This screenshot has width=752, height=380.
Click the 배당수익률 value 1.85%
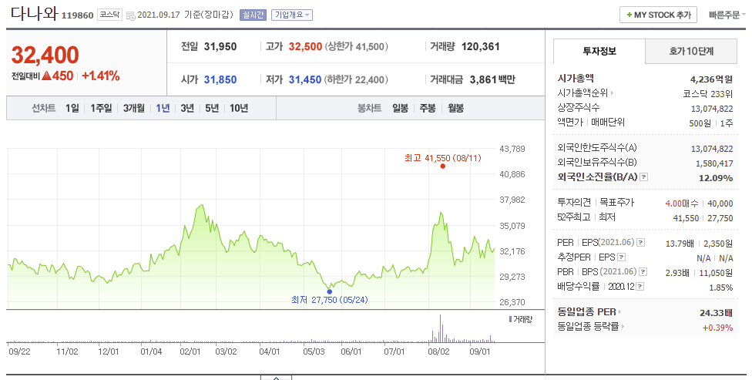click(x=721, y=288)
